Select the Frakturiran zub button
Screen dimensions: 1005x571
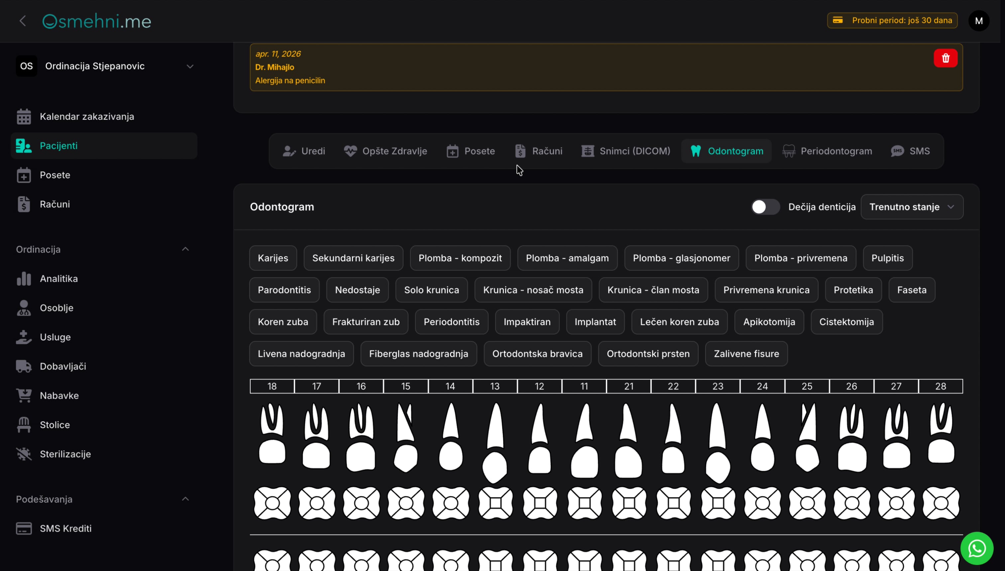366,322
